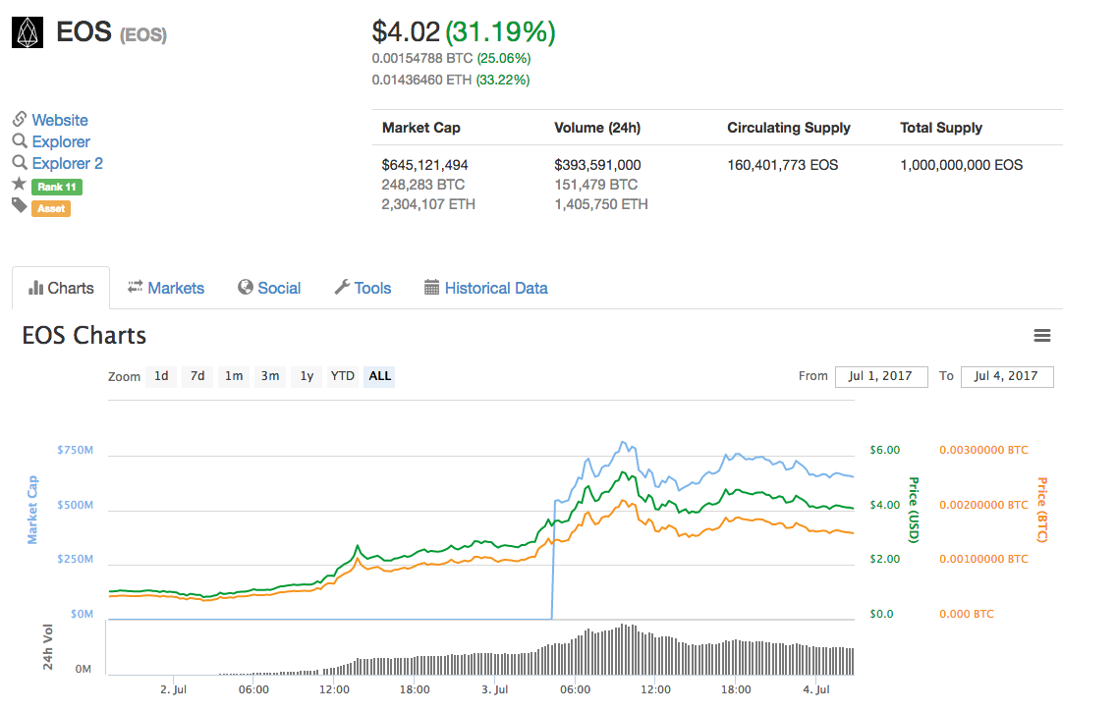Viewport: 1117px width, 712px height.
Task: Click the Price (BTC) axis label
Action: click(1042, 510)
